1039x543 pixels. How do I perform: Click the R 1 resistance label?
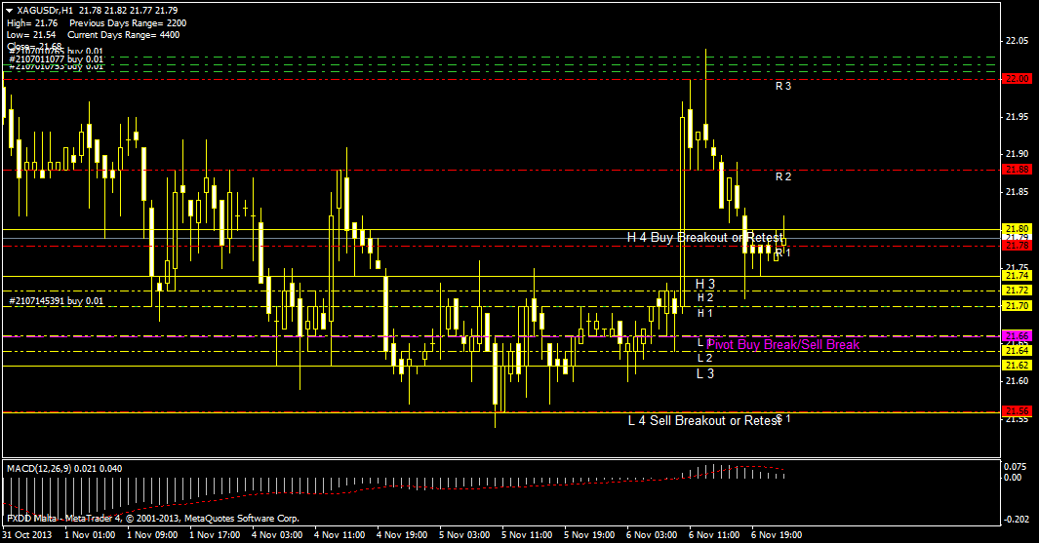point(783,252)
